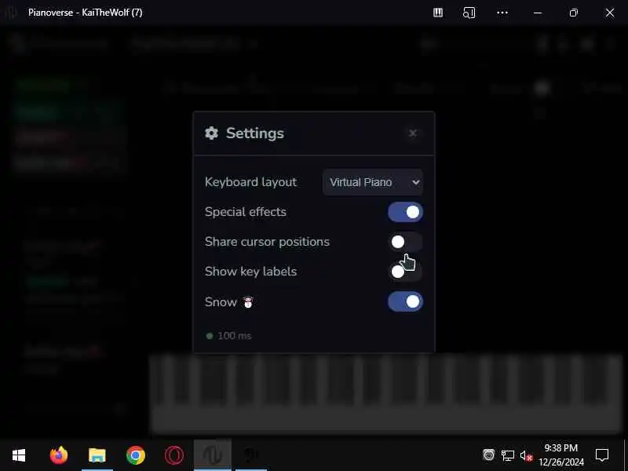Minimize the Pianoverse window
This screenshot has width=628, height=471.
click(538, 13)
